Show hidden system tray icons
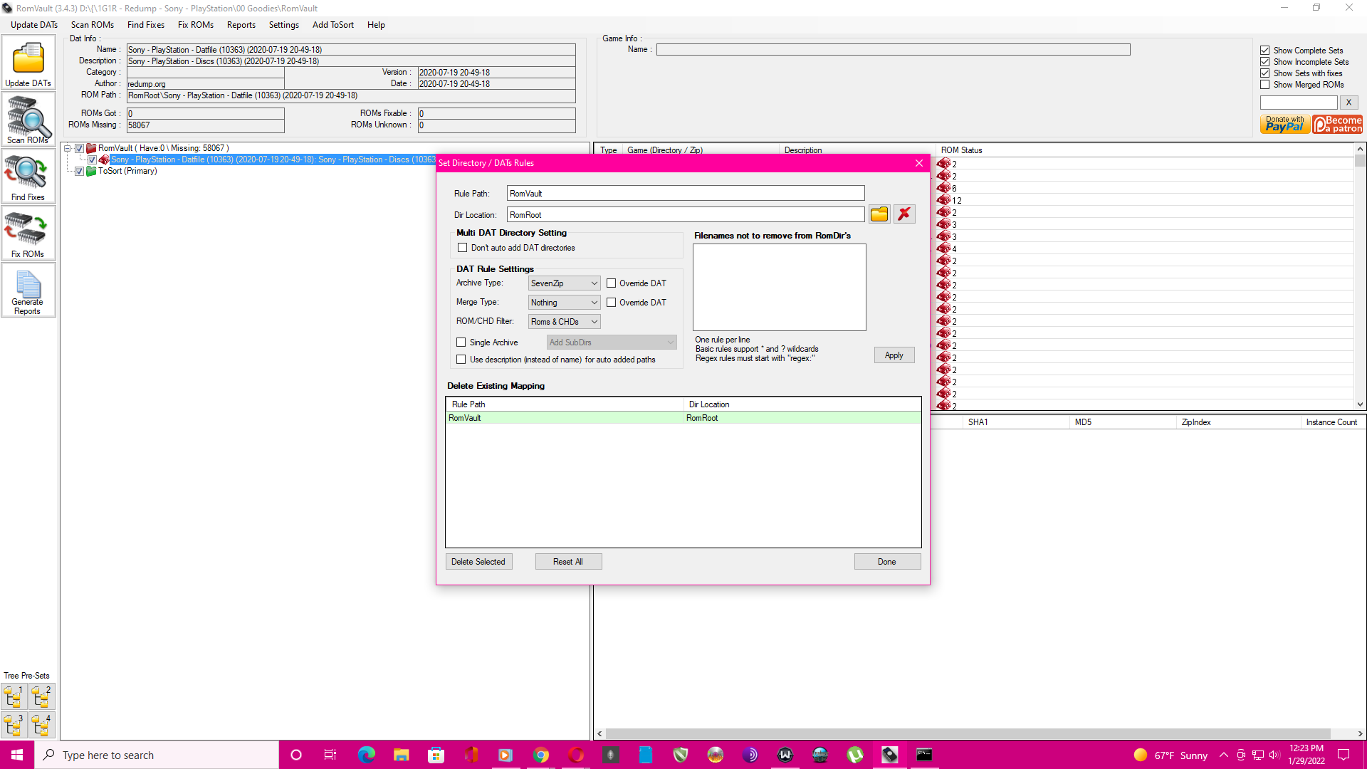The height and width of the screenshot is (769, 1367). [x=1224, y=755]
